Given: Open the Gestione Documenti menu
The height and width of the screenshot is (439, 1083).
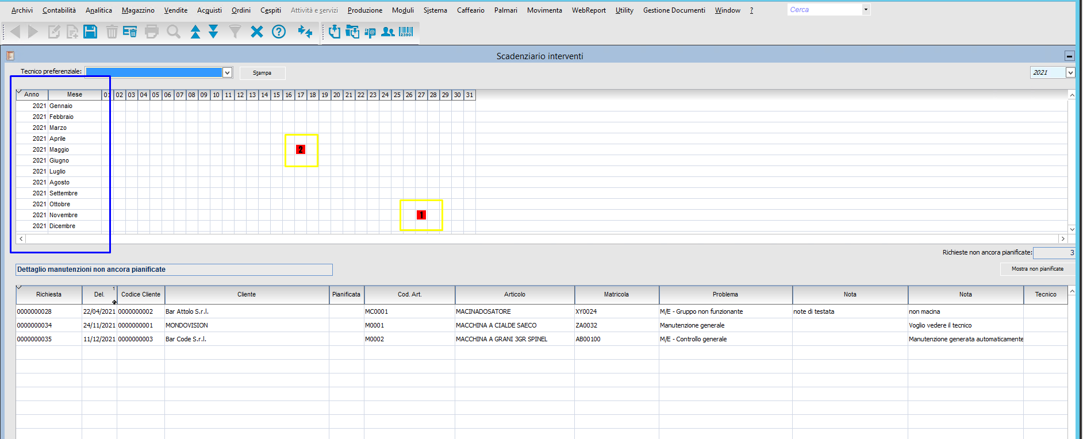Looking at the screenshot, I should (674, 10).
